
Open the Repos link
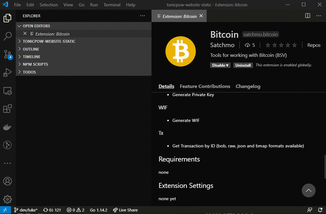(x=314, y=45)
